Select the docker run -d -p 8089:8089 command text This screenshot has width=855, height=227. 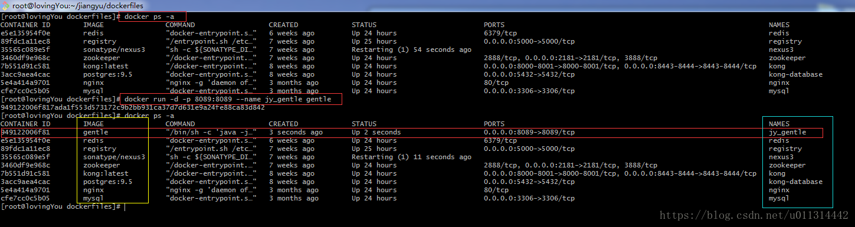[x=228, y=100]
